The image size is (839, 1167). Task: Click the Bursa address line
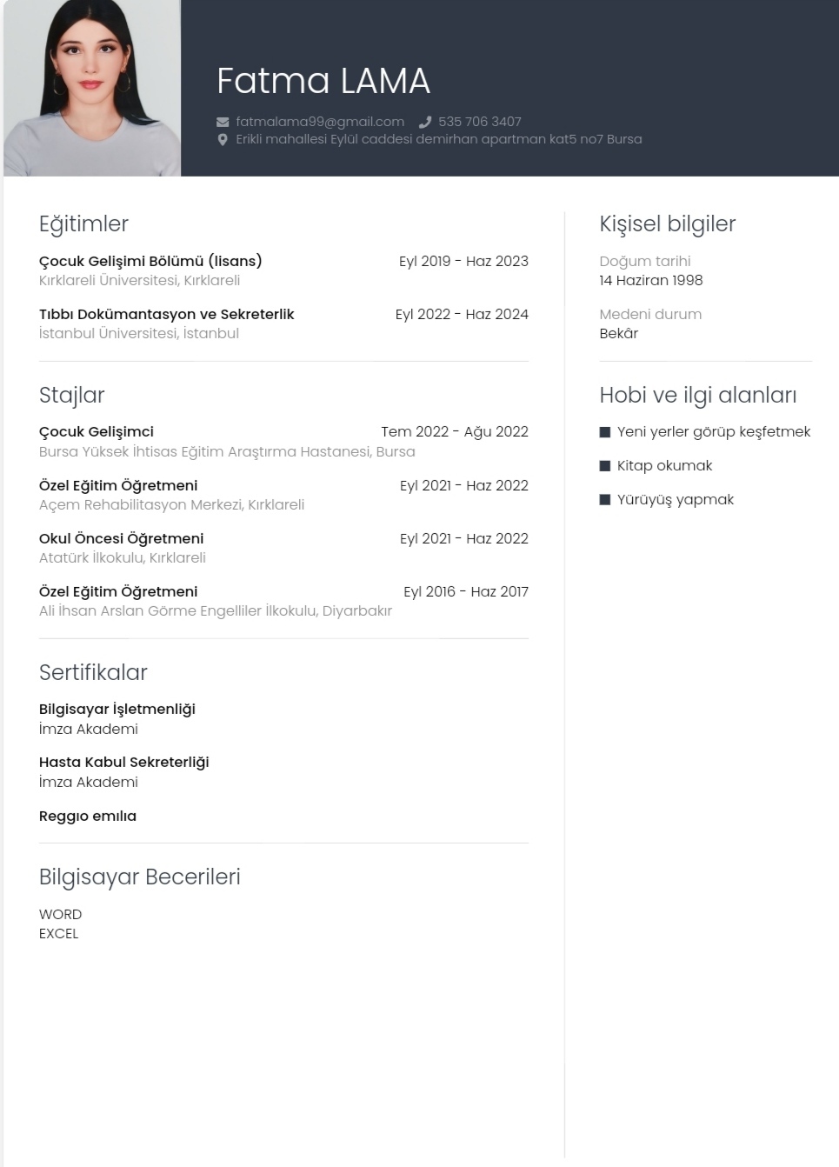[x=439, y=139]
